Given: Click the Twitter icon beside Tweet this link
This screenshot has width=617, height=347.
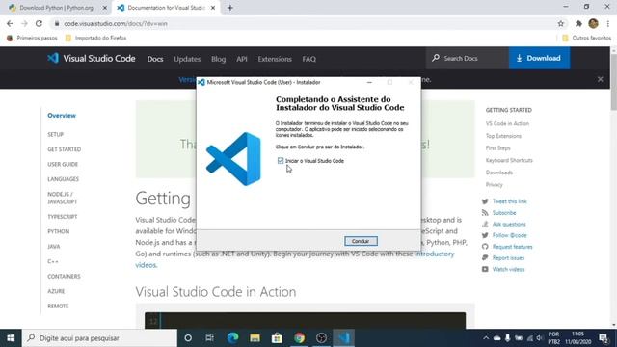Looking at the screenshot, I should coord(485,201).
